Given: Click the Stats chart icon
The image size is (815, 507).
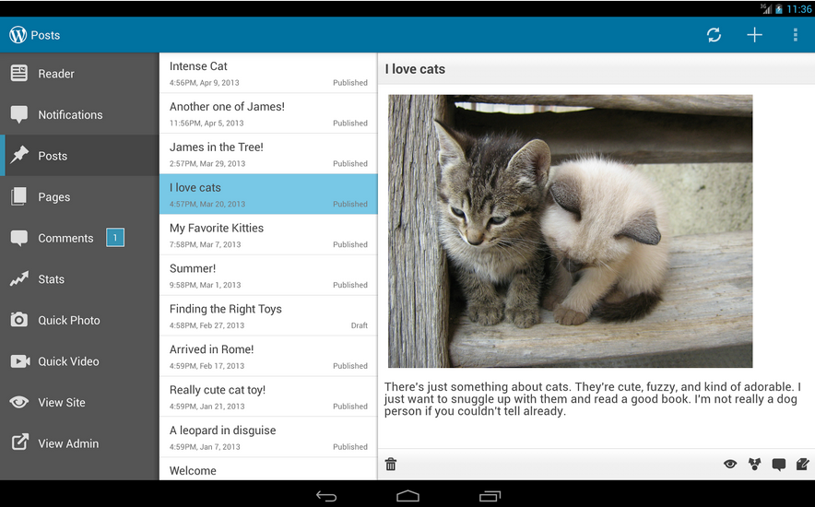Looking at the screenshot, I should pyautogui.click(x=19, y=279).
